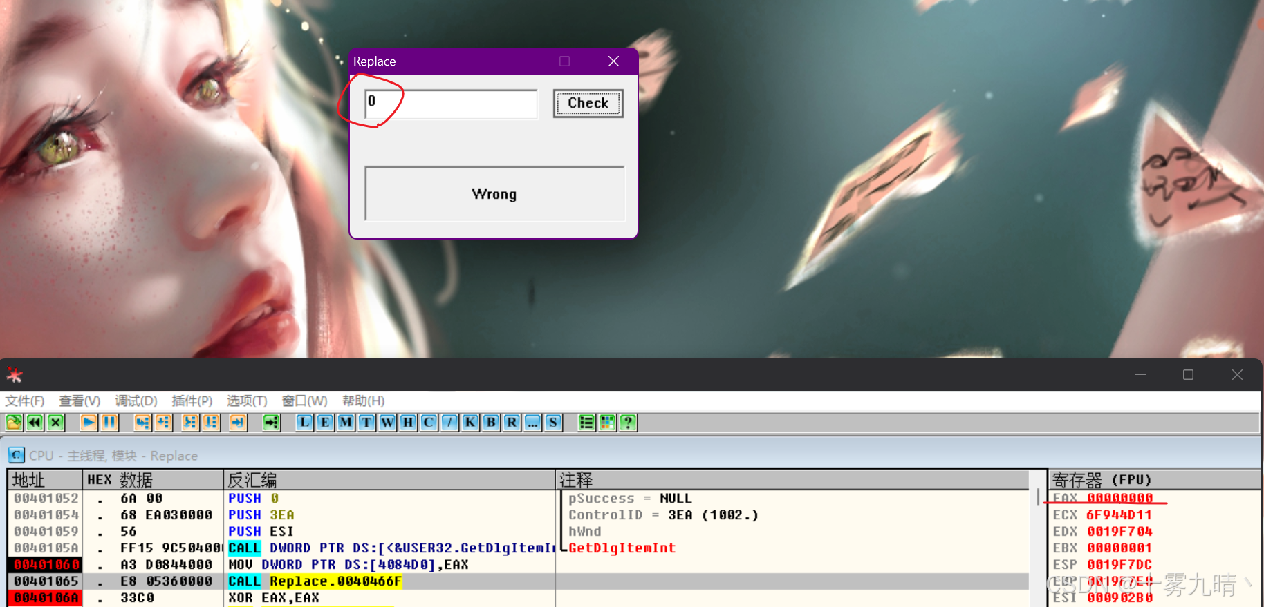Click the XOR EAX,EAX instruction
Image resolution: width=1264 pixels, height=607 pixels.
point(274,598)
